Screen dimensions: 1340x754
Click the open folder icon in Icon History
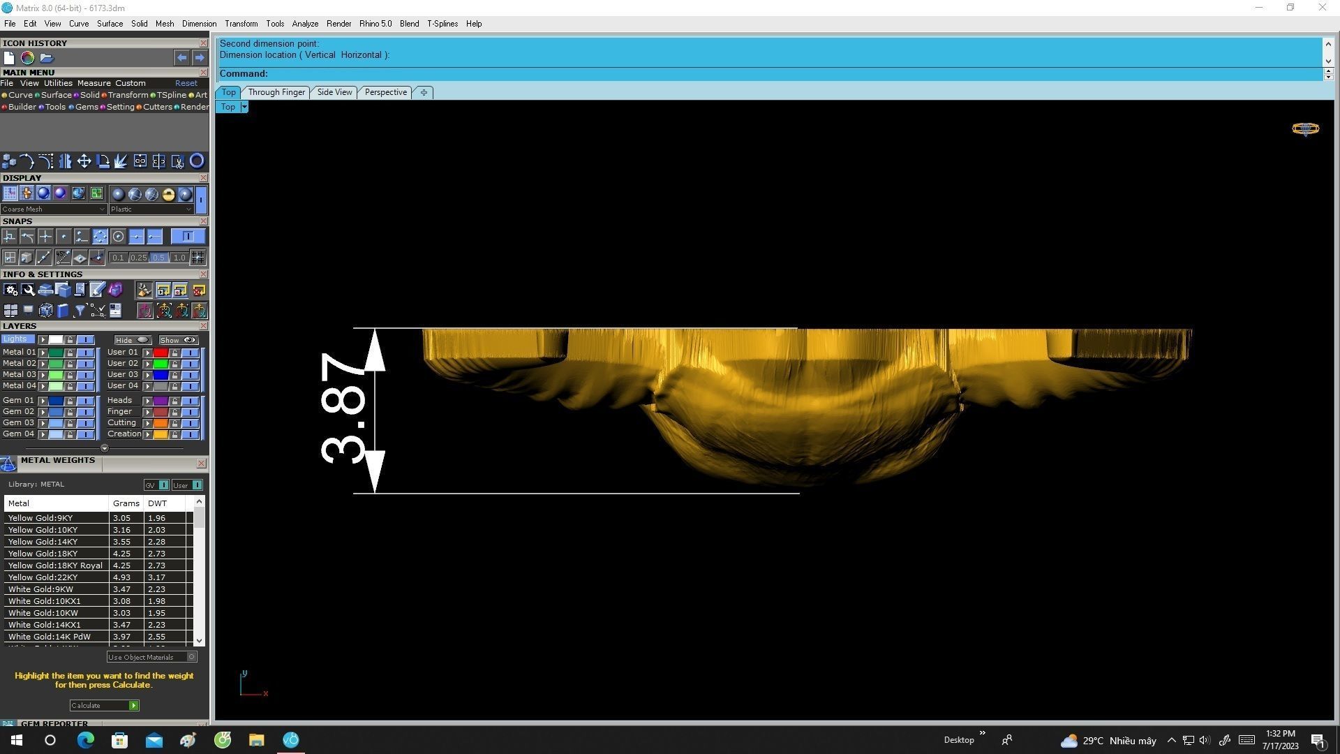46,58
